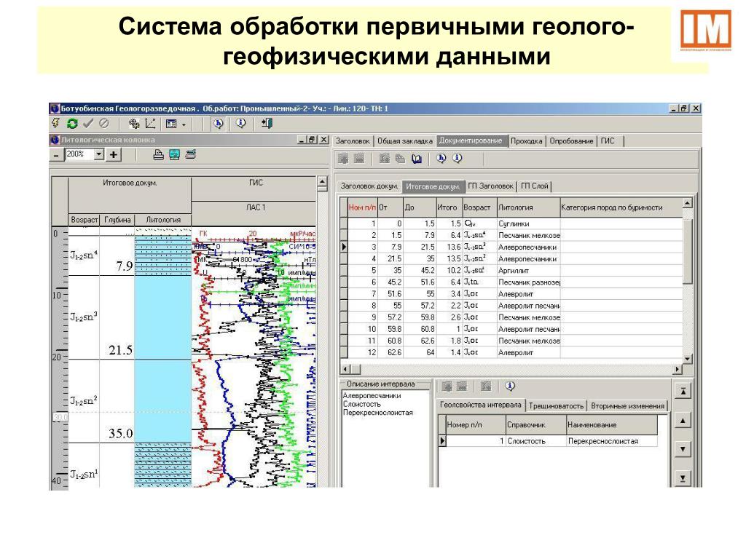Open the Заголовок tab
The width and height of the screenshot is (746, 559).
pyautogui.click(x=353, y=141)
